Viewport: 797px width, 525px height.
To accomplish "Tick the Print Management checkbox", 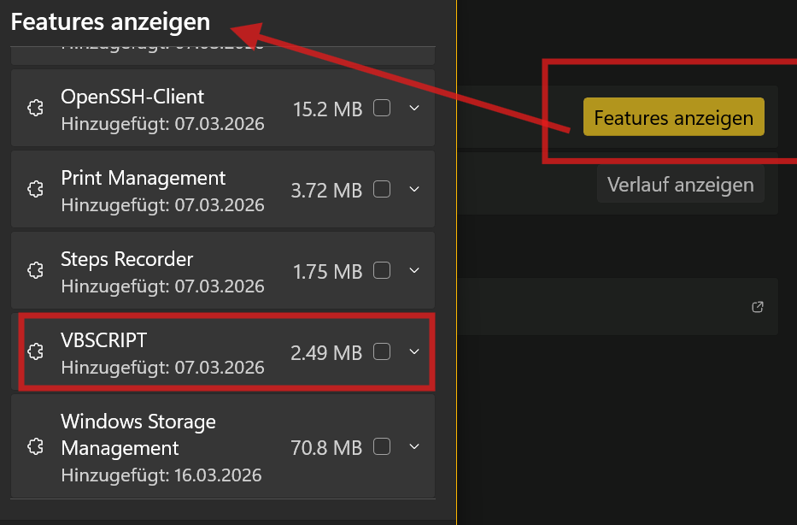I will coord(382,190).
